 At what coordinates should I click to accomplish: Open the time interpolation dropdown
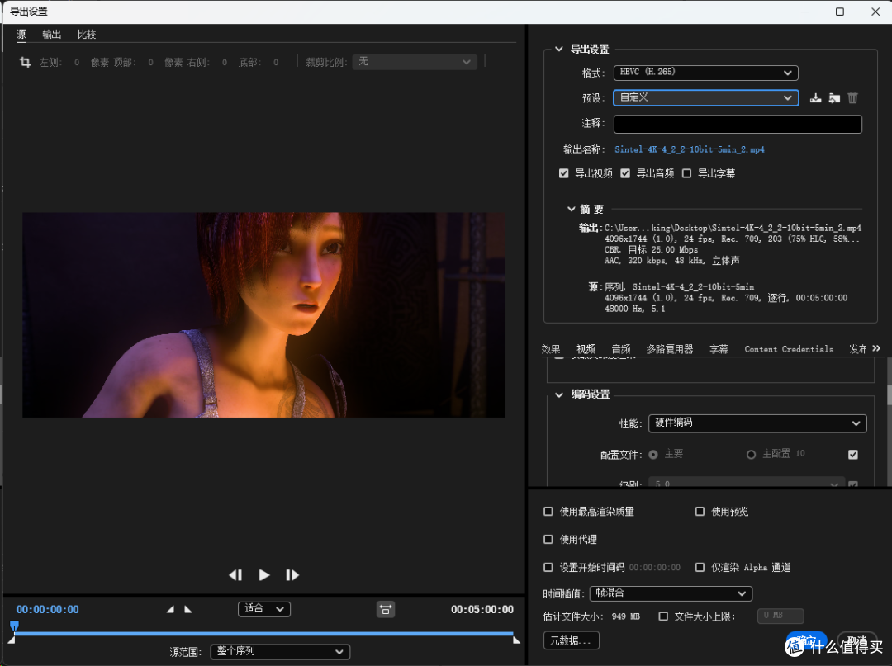click(x=671, y=593)
